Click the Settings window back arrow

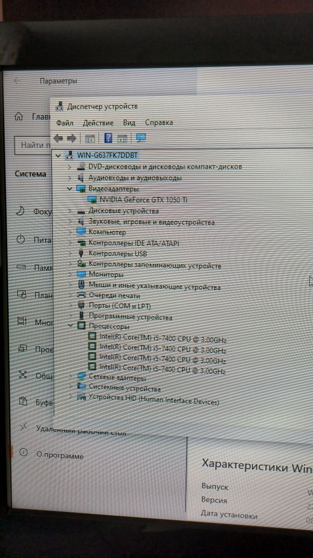(17, 81)
